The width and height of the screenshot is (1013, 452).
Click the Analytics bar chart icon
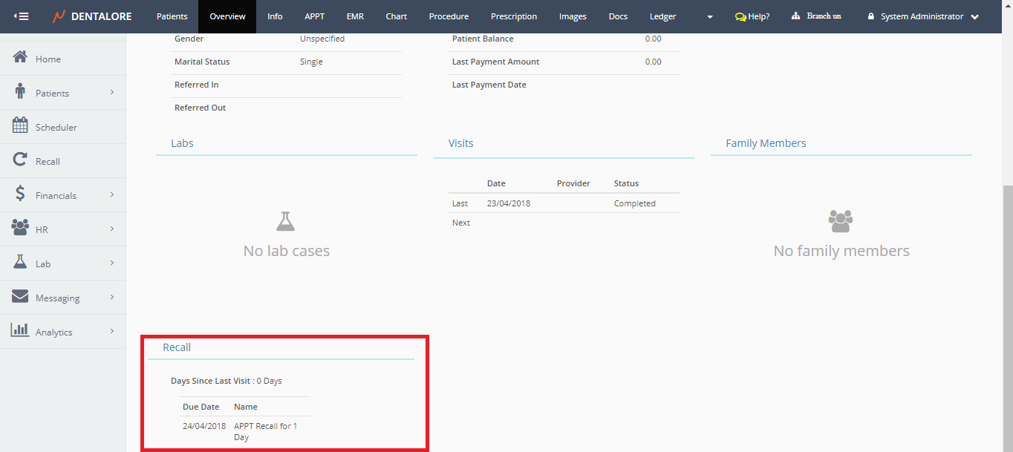click(x=20, y=331)
